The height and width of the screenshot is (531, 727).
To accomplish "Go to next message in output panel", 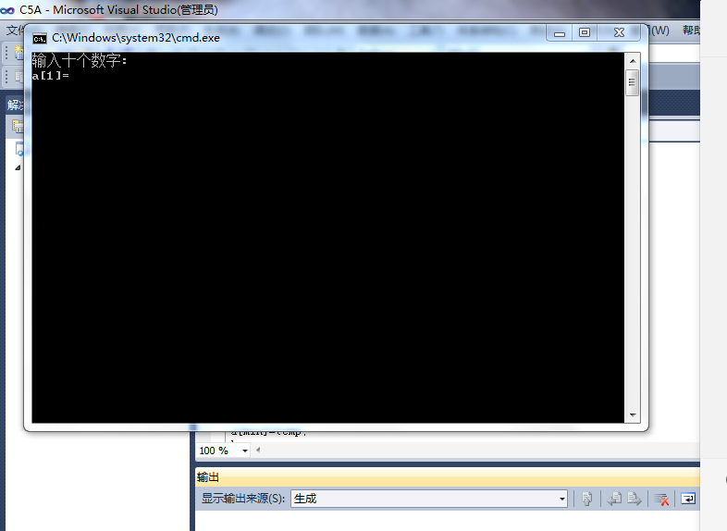I will click(x=635, y=499).
